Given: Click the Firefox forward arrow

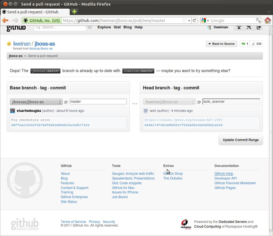Looking at the screenshot, I should (x=15, y=20).
